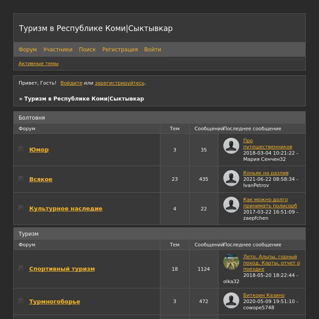Open the Культурное наследие forum

[66, 209]
